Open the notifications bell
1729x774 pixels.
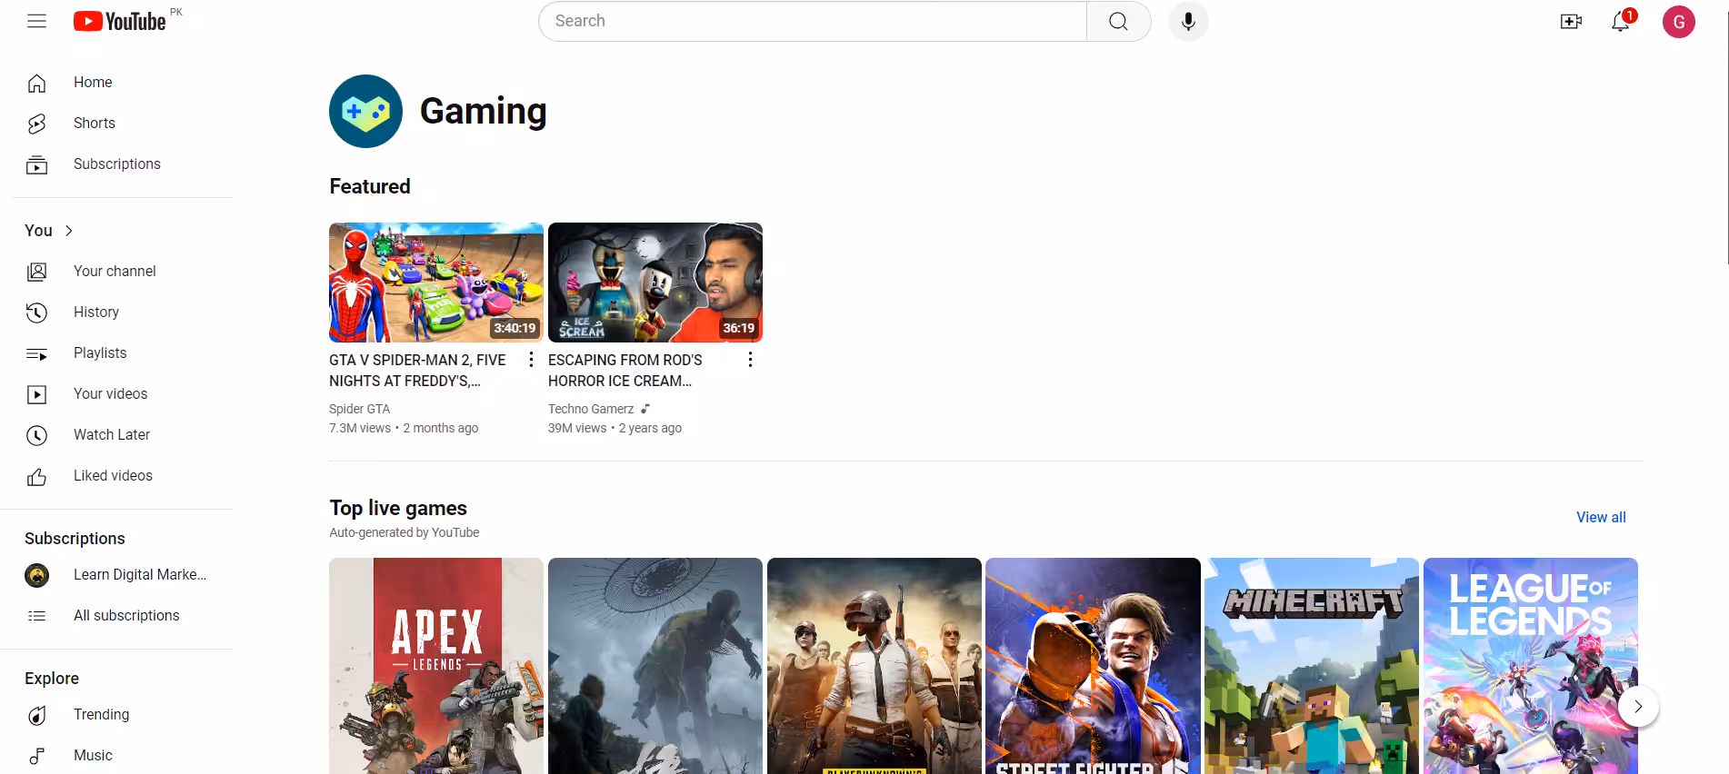click(1621, 21)
